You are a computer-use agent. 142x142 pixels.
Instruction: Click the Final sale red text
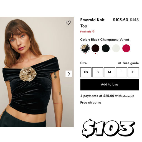[86, 32]
